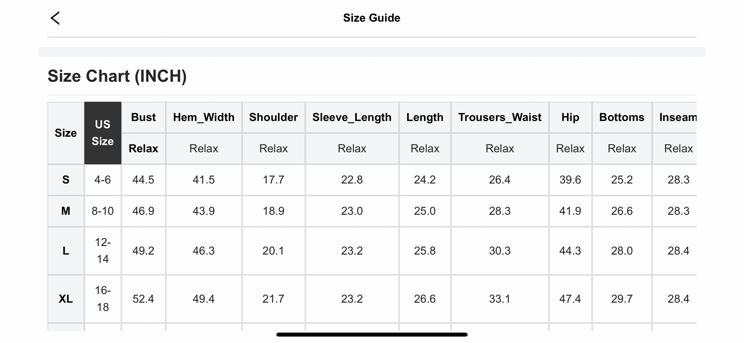744x343 pixels.
Task: Tap the 44.5 bust value for size S
Action: (143, 180)
